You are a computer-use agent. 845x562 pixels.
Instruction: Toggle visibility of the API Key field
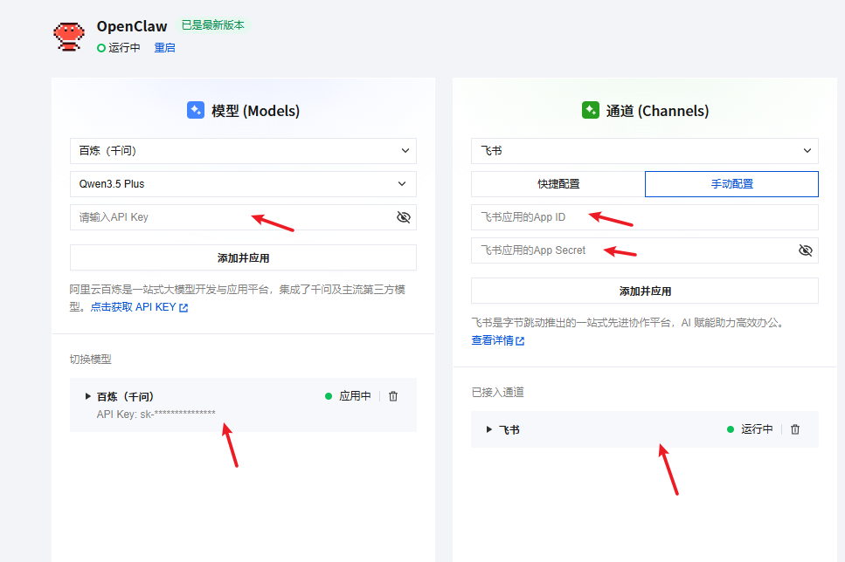403,216
